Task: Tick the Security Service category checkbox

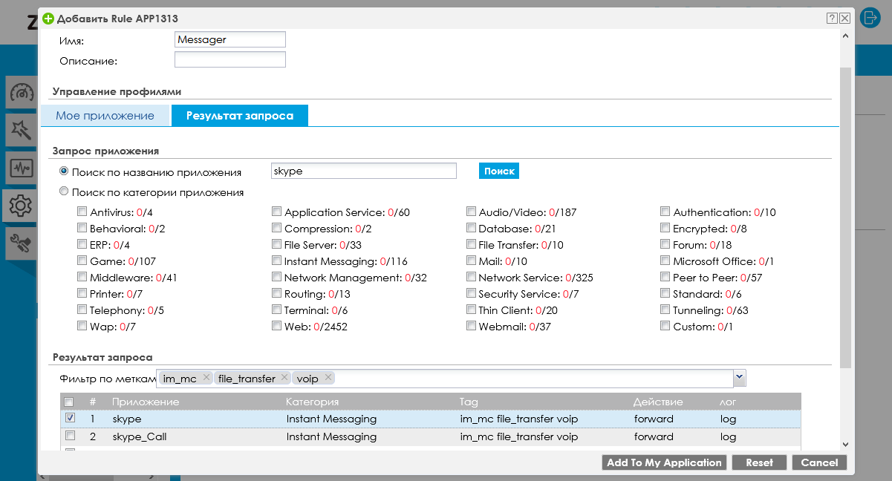Action: pos(472,293)
